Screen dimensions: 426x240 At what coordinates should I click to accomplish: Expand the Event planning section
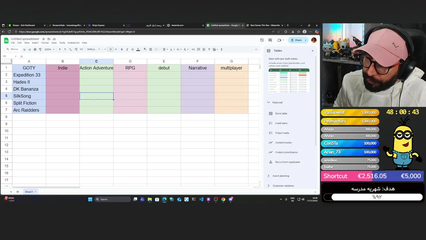point(269,176)
